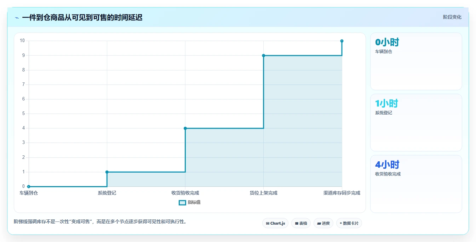The height and width of the screenshot is (242, 476).
Task: Toggle the 指标值 legend item
Action: [190, 202]
